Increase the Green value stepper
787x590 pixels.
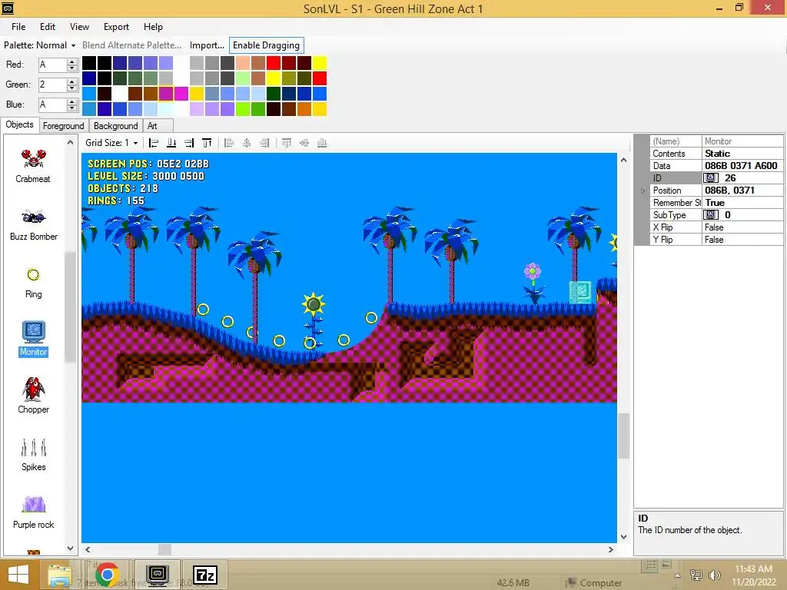tap(72, 81)
